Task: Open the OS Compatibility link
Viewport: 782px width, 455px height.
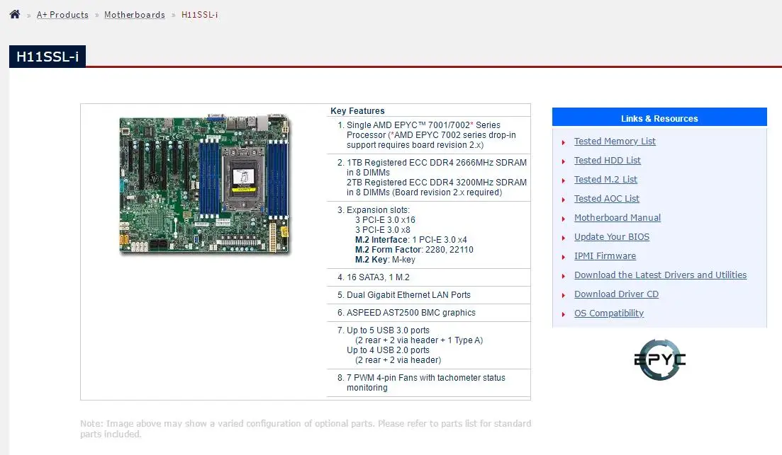Action: pos(609,313)
